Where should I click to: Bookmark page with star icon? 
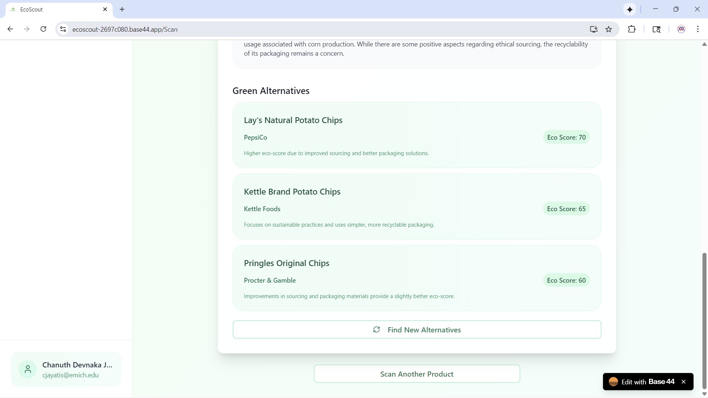[x=609, y=29]
